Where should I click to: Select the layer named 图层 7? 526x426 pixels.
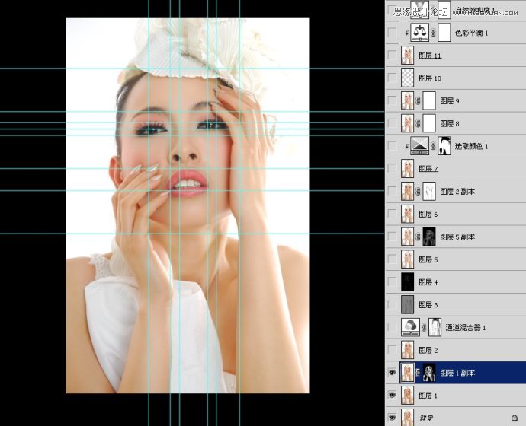point(428,169)
